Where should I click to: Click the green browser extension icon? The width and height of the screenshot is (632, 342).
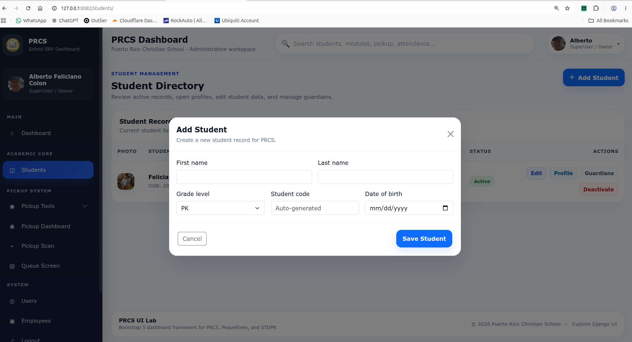[x=584, y=8]
